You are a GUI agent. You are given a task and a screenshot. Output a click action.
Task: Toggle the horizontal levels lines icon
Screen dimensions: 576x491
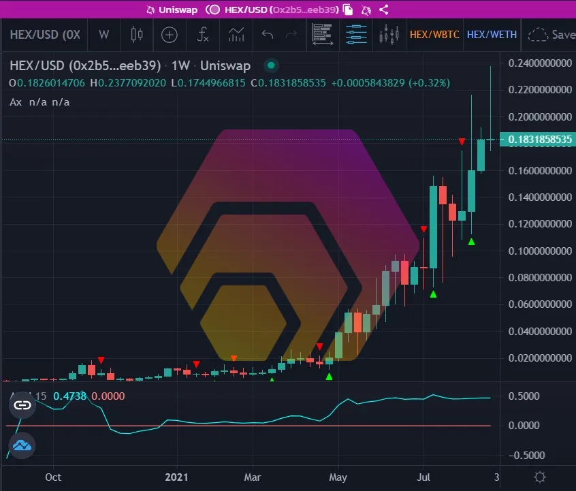point(356,34)
